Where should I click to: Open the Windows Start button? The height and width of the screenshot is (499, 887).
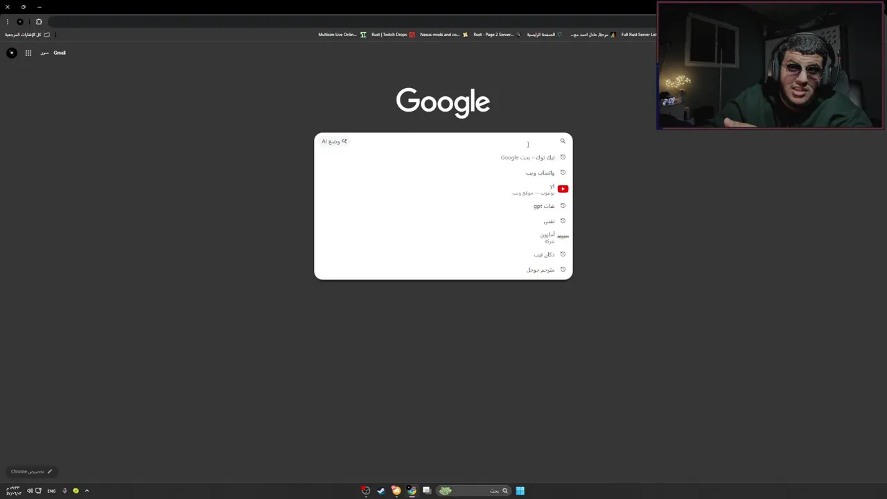coord(520,491)
